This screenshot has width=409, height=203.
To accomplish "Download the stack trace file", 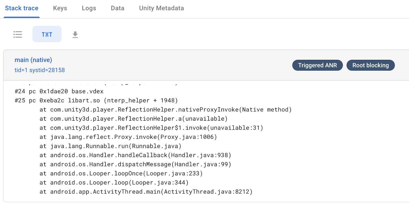I will 75,35.
